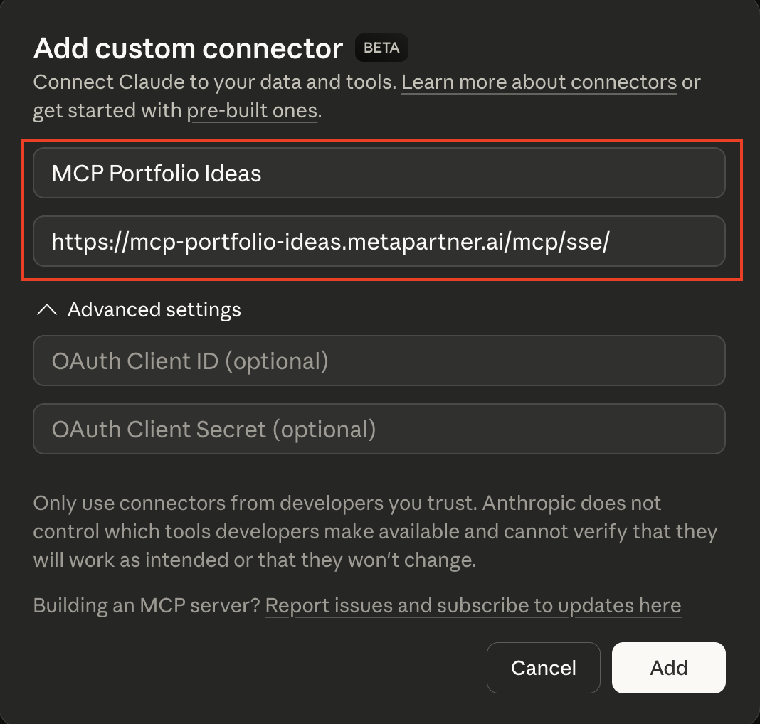Click the Add button
Screen dimensions: 760x724
tap(668, 668)
